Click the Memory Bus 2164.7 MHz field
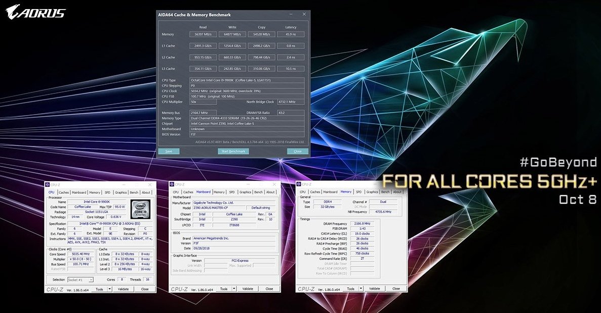 click(x=203, y=113)
